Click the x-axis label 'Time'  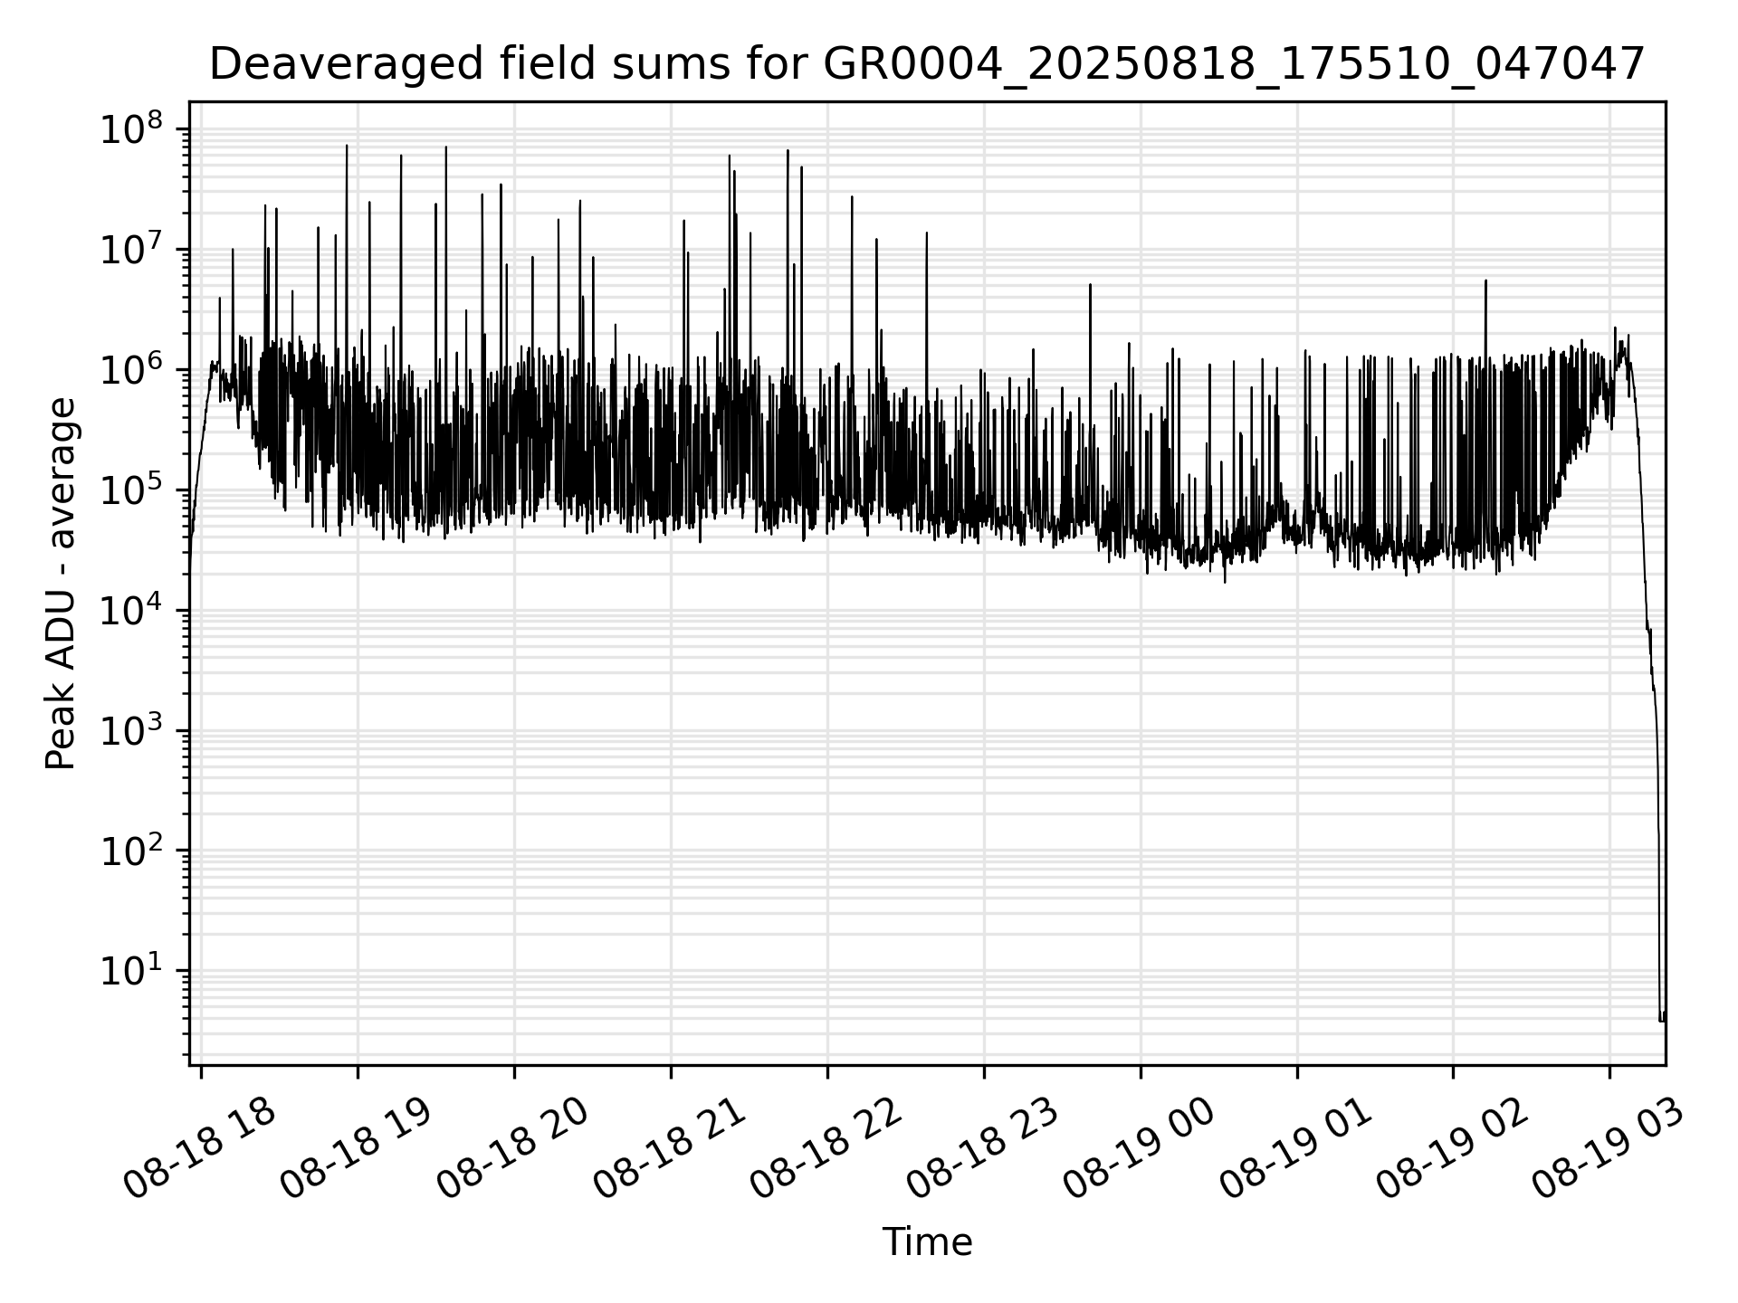point(927,1242)
